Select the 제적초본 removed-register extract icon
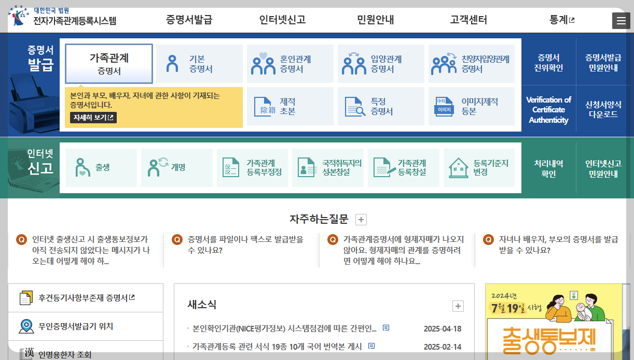The image size is (634, 360). pos(290,106)
